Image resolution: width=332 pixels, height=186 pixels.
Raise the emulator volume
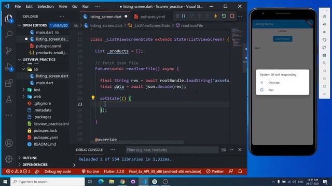(x=324, y=24)
